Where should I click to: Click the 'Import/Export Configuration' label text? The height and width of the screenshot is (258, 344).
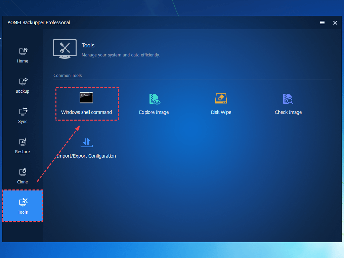point(86,156)
